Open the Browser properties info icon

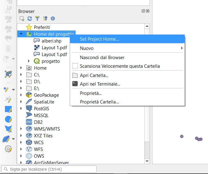(x=53, y=18)
